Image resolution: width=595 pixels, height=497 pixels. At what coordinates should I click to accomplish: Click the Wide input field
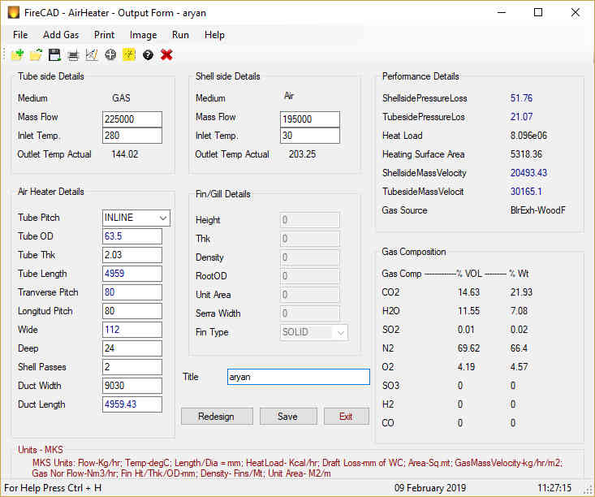[x=132, y=330]
